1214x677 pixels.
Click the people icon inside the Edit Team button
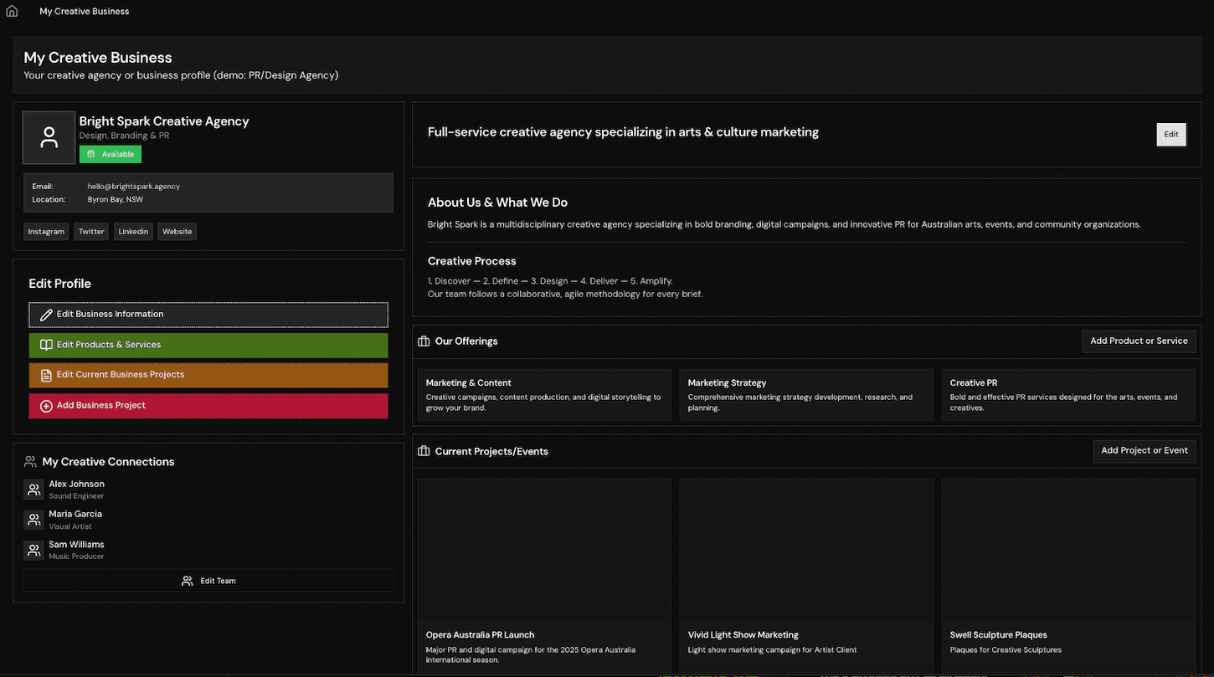(x=188, y=581)
